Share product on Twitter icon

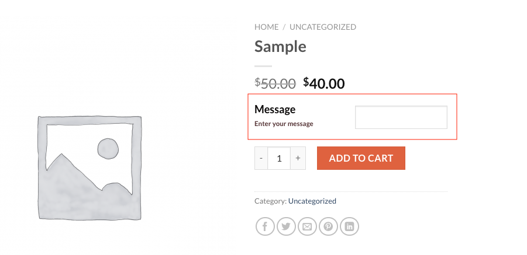tap(286, 226)
